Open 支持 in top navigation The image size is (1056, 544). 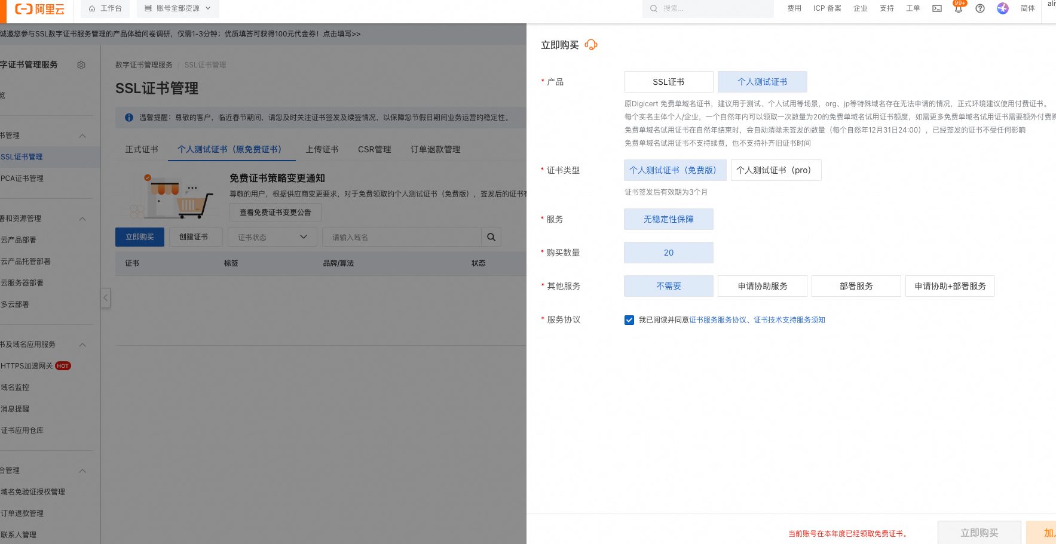(x=887, y=8)
